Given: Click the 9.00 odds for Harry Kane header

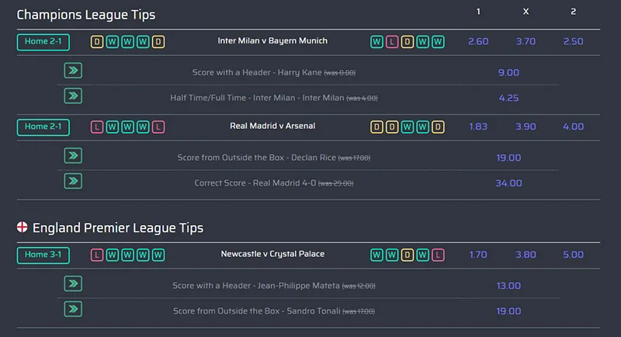Looking at the screenshot, I should coord(508,73).
